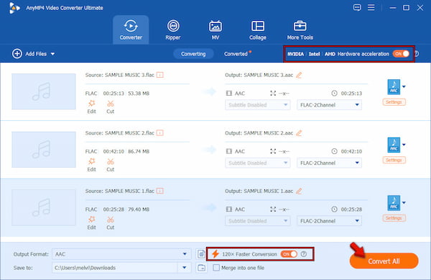Screen dimensions: 431x280
Task: Open the Converter tab
Action: [131, 30]
